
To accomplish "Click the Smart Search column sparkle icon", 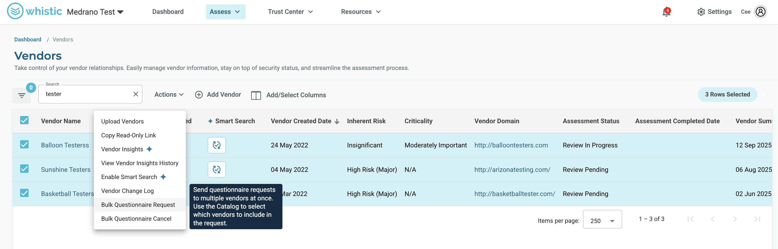I will coord(211,121).
